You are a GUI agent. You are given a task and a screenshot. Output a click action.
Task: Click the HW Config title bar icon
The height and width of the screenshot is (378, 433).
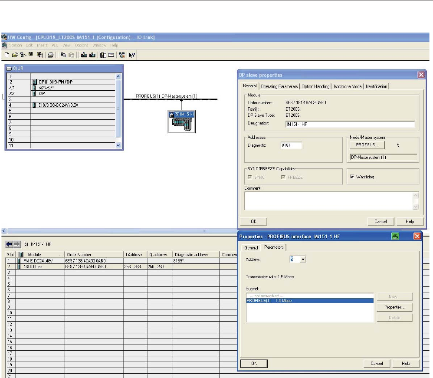pyautogui.click(x=4, y=37)
